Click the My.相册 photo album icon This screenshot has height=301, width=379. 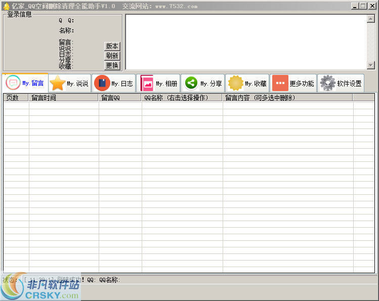click(x=146, y=83)
